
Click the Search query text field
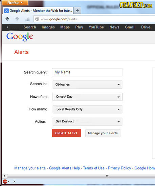[87, 72]
